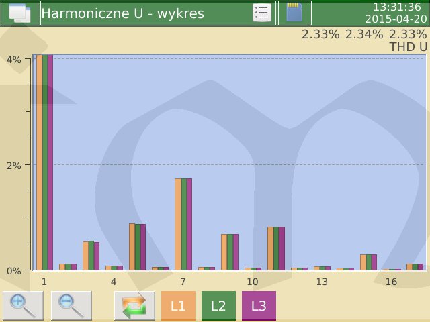The width and height of the screenshot is (430, 322).
Task: Zoom in with the plus magnifier
Action: pyautogui.click(x=23, y=306)
